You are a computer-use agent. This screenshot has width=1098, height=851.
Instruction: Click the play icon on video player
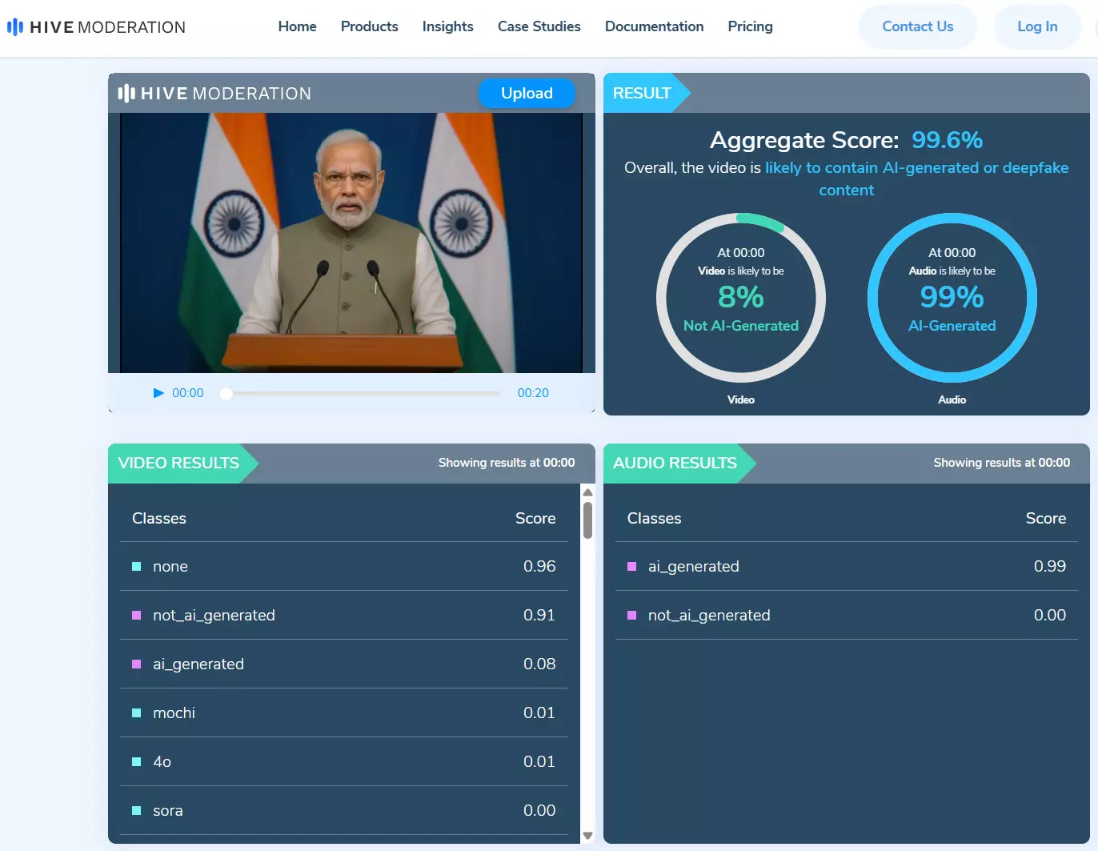(x=158, y=393)
